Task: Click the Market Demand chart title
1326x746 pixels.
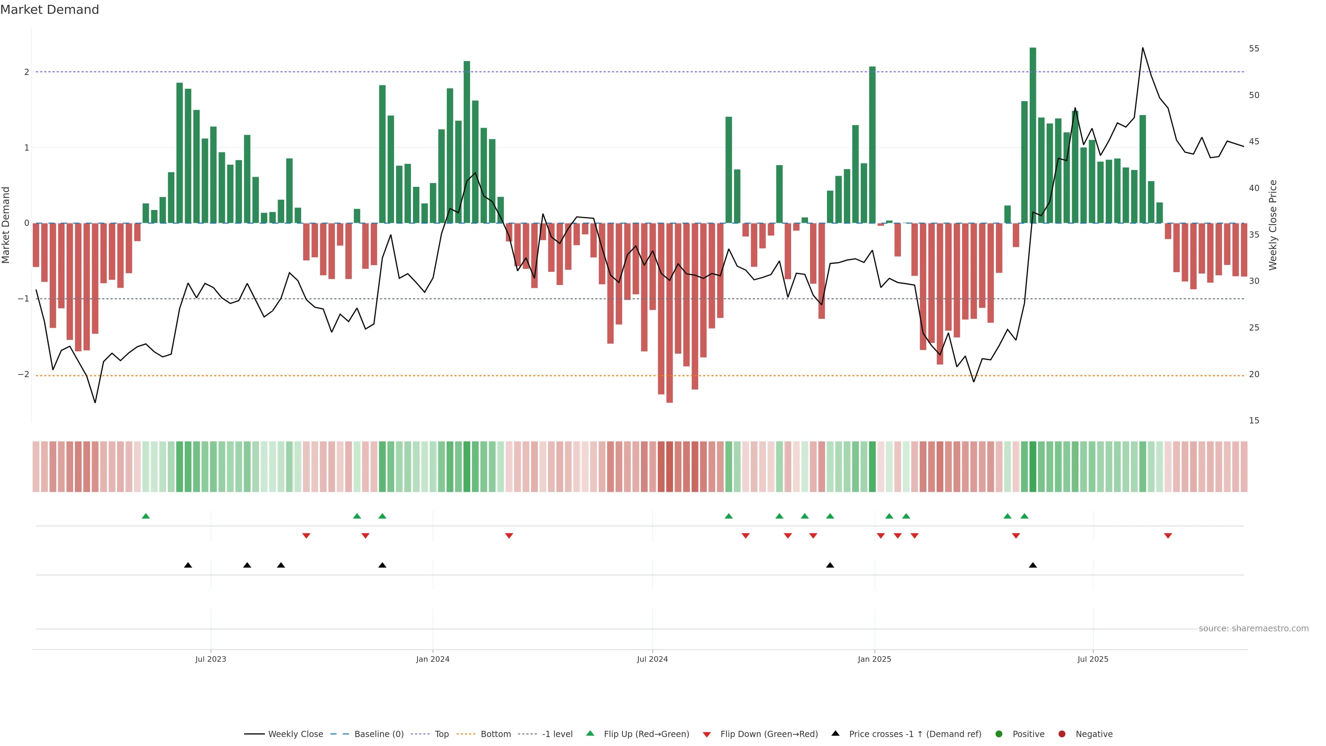Action: 49,10
